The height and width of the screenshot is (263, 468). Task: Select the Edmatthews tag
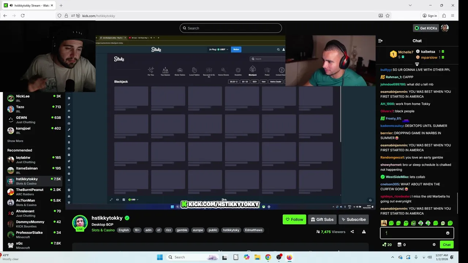point(253,230)
